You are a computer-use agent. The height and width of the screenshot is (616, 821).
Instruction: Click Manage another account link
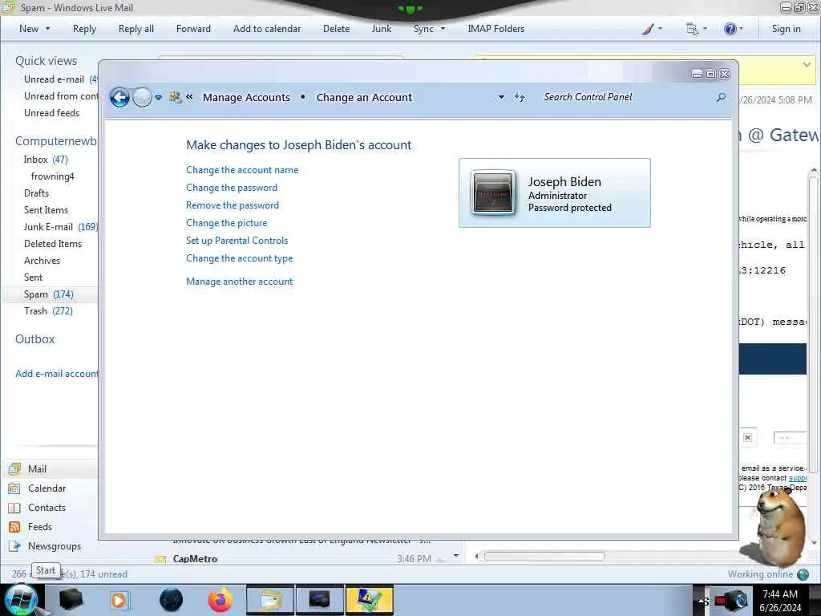click(239, 282)
